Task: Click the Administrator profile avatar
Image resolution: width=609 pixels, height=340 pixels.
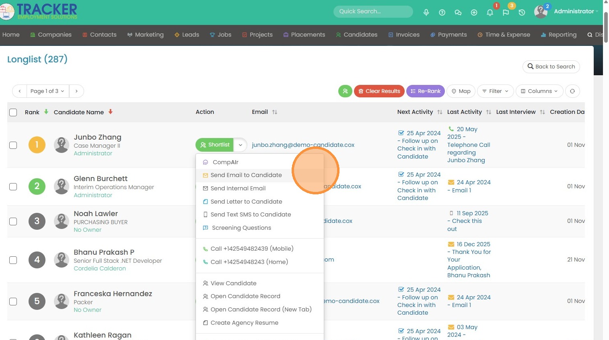Action: pos(541,12)
